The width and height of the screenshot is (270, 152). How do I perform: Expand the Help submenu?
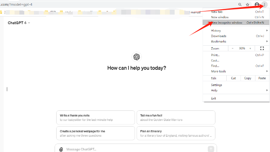[x=236, y=91]
